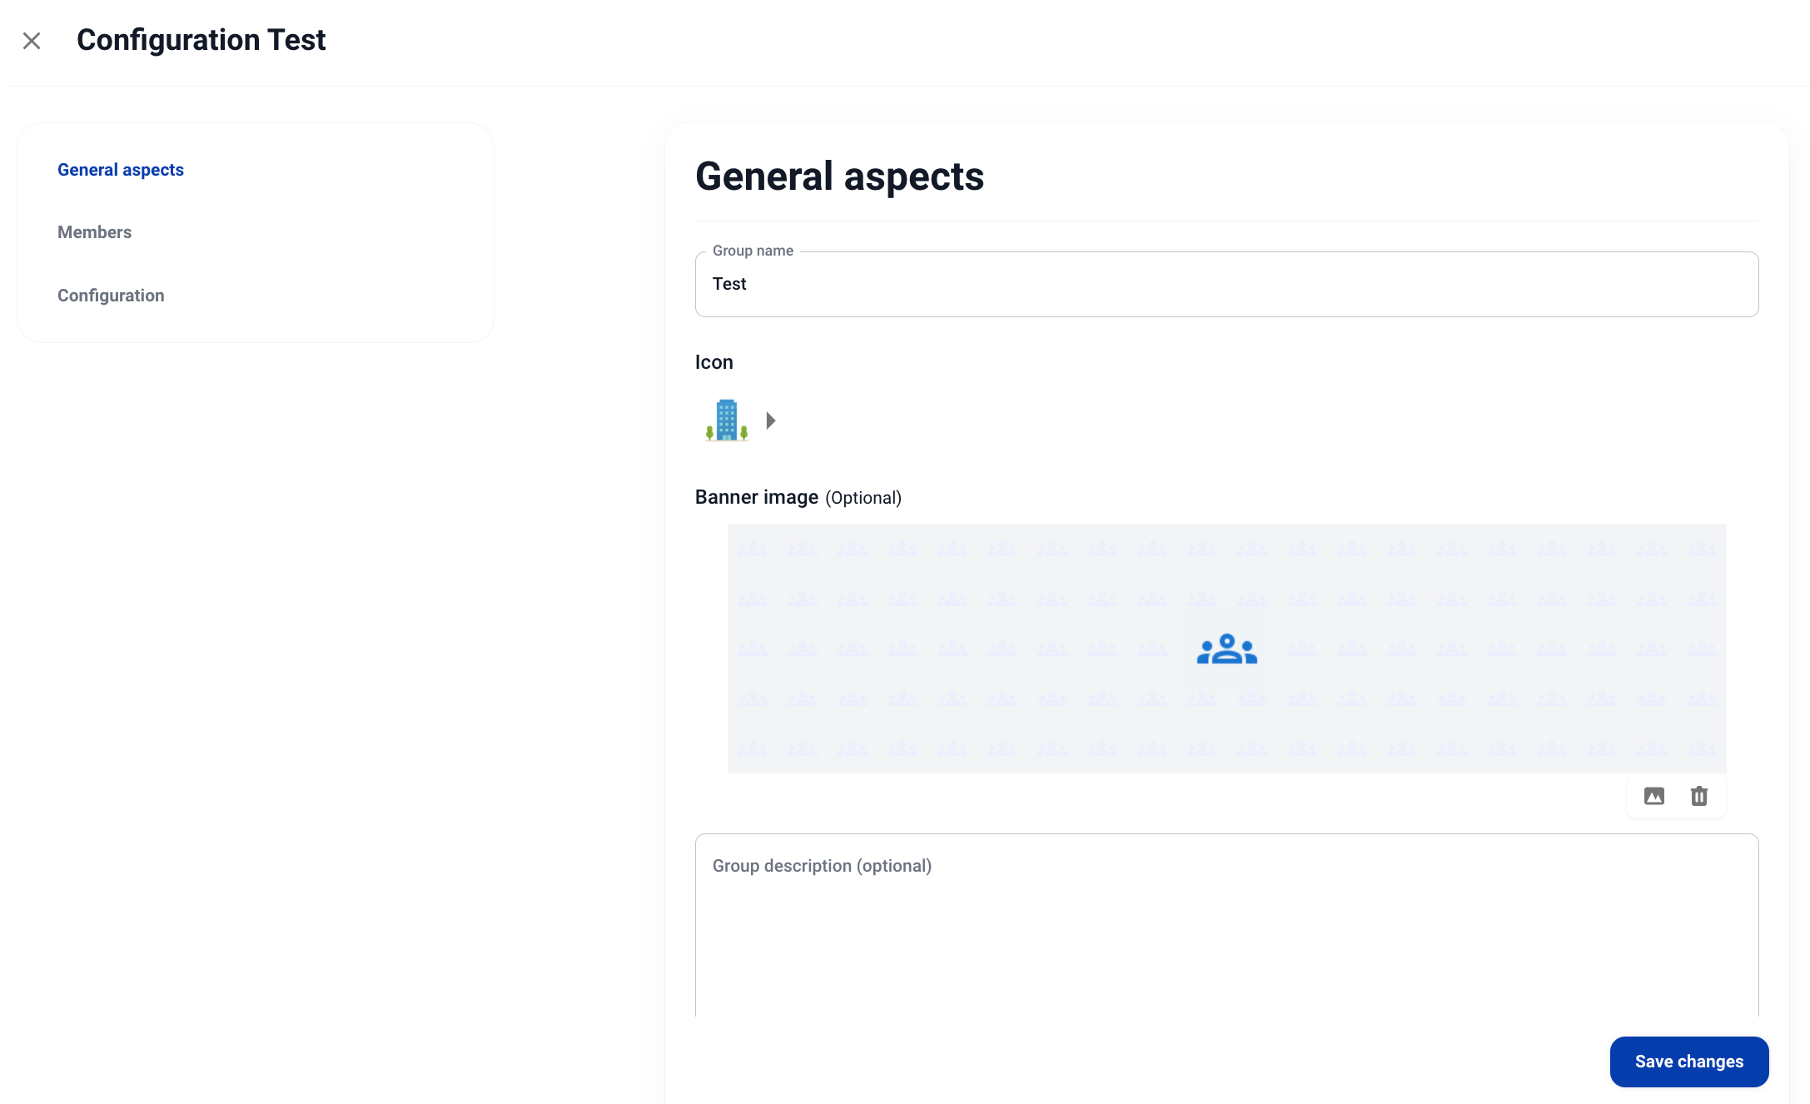The width and height of the screenshot is (1810, 1104).
Task: Click the Configuration Test page title
Action: coord(201,40)
